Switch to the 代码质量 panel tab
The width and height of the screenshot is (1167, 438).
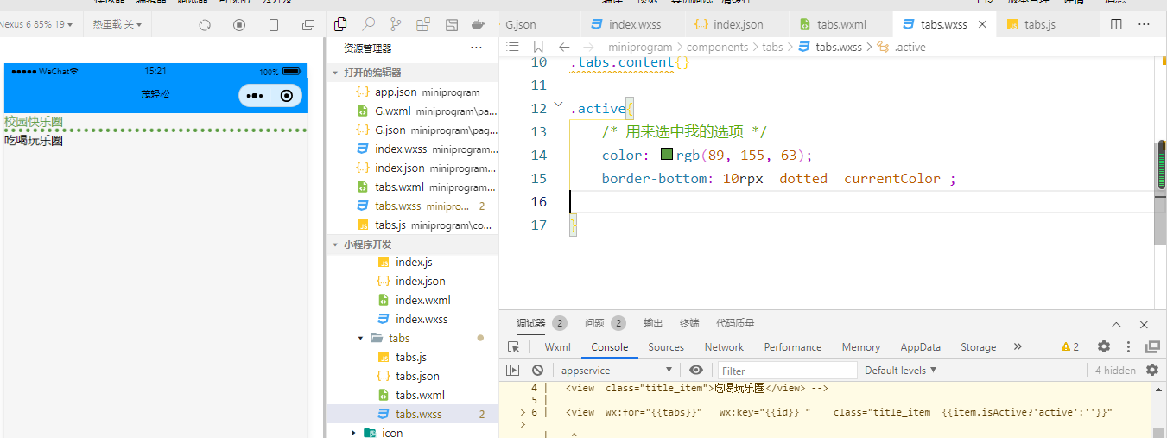pyautogui.click(x=735, y=323)
